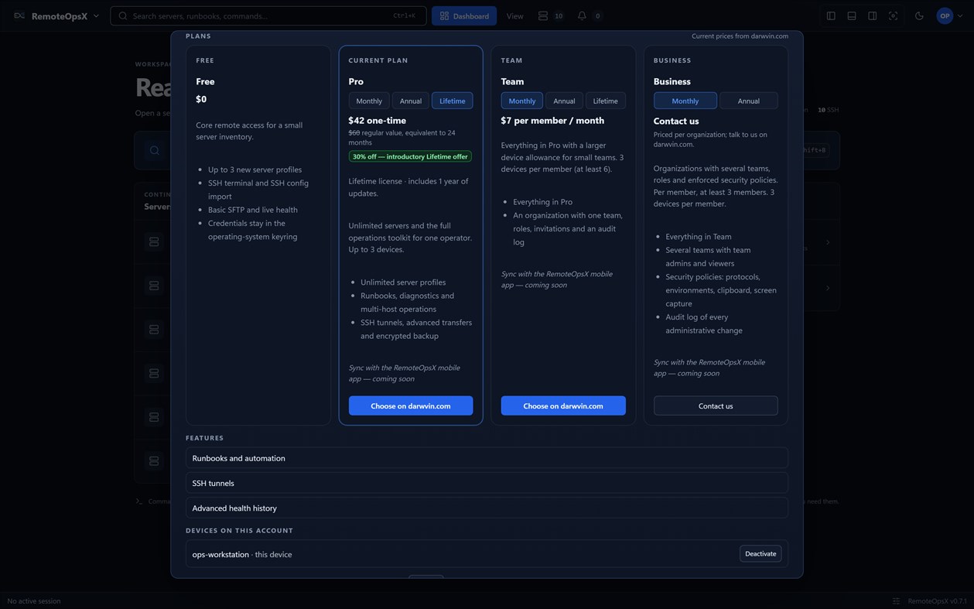Click Choose on darwvin.com in Team card
Image resolution: width=974 pixels, height=609 pixels.
[x=563, y=405]
